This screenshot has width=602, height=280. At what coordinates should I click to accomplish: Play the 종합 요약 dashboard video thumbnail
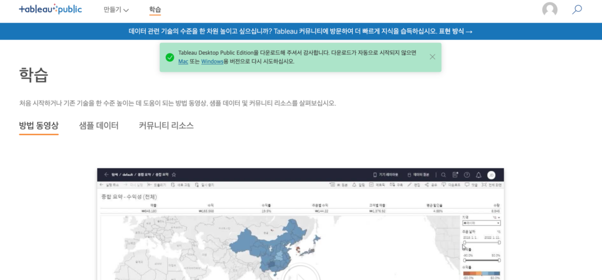pyautogui.click(x=300, y=224)
